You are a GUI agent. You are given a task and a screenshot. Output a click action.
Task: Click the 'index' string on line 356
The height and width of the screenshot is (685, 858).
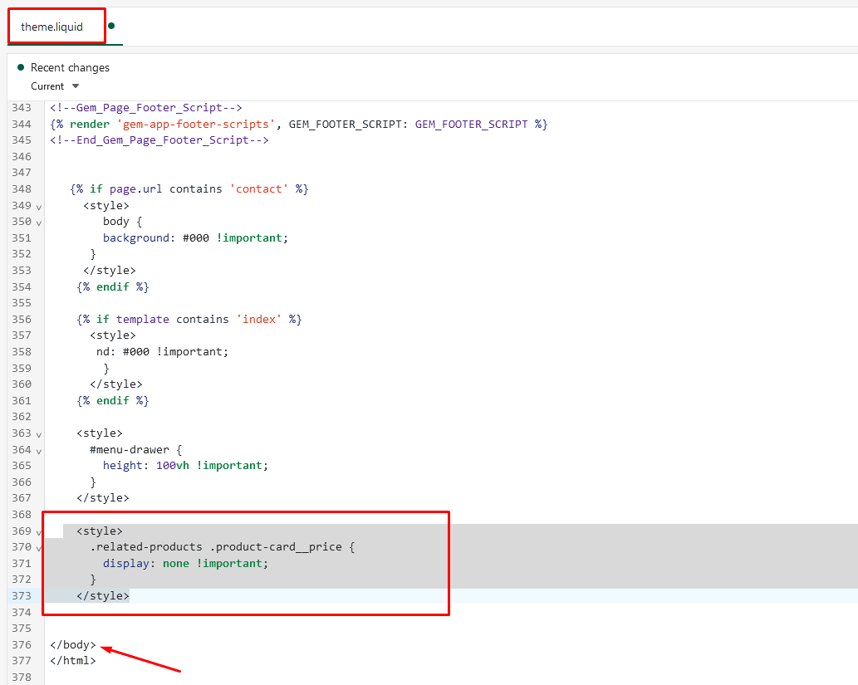259,319
